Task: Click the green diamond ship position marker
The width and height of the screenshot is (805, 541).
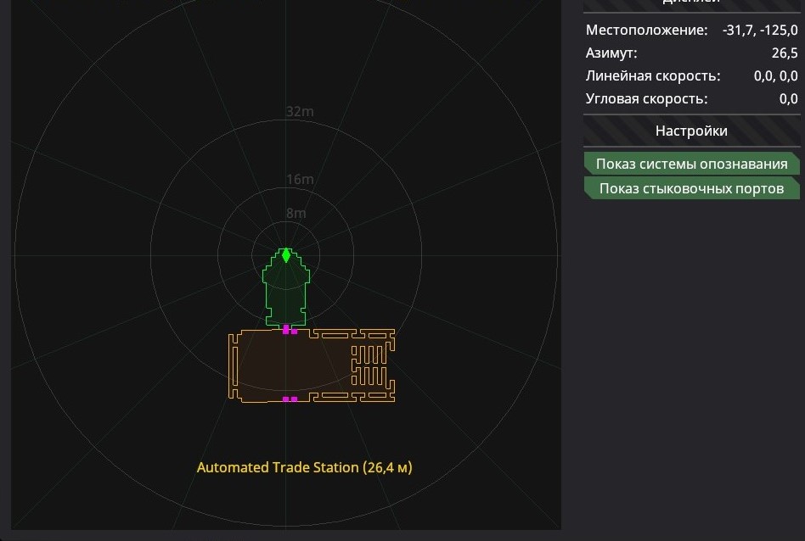Action: point(286,255)
